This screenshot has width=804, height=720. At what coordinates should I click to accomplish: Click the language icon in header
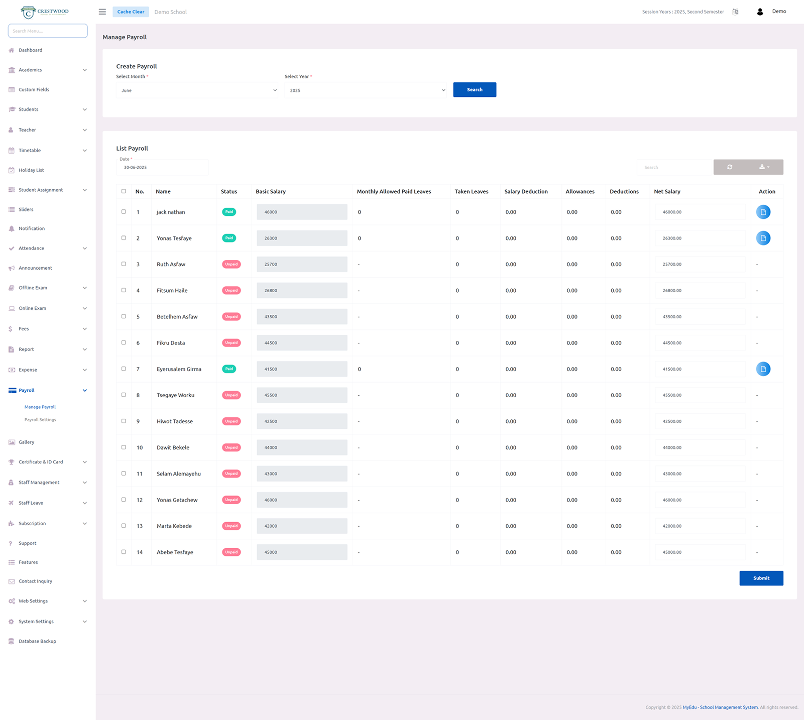[x=735, y=12]
